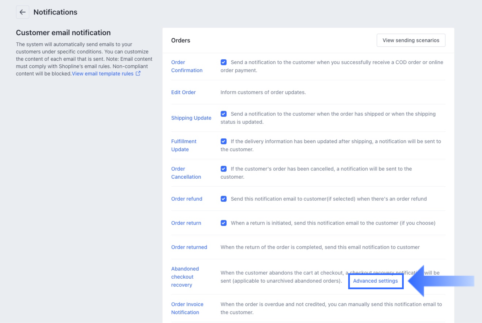Open the Order return email template
The height and width of the screenshot is (323, 482).
[186, 223]
